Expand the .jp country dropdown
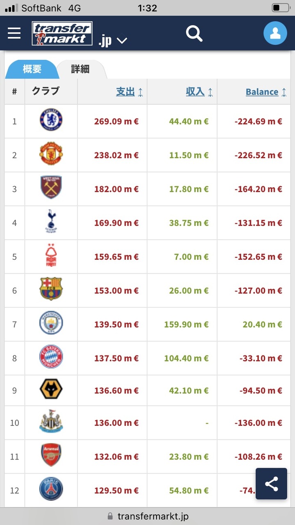This screenshot has width=295, height=525. click(113, 40)
